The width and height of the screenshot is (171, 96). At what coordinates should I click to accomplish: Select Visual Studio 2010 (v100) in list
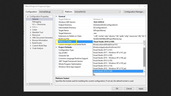pyautogui.click(x=118, y=71)
